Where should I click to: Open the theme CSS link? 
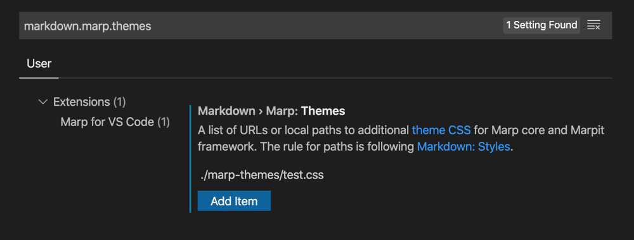coord(441,130)
